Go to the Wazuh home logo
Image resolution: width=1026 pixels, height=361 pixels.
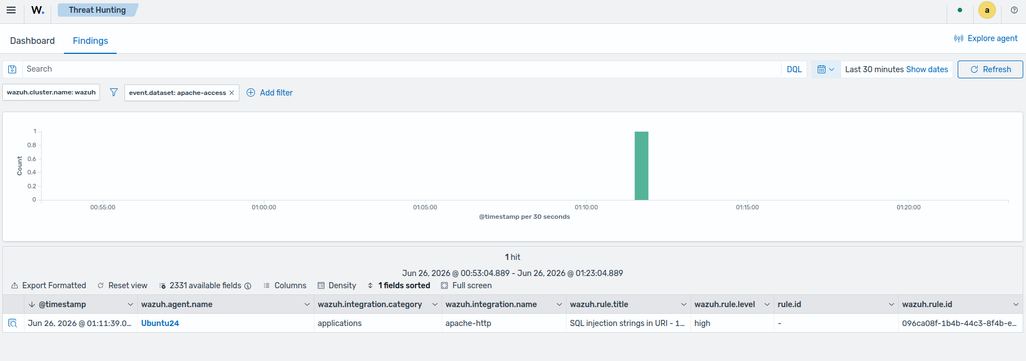[37, 10]
